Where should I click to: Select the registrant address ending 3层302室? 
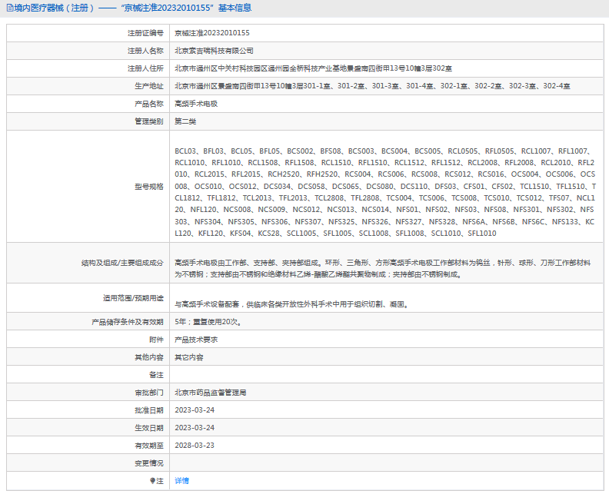pos(313,68)
